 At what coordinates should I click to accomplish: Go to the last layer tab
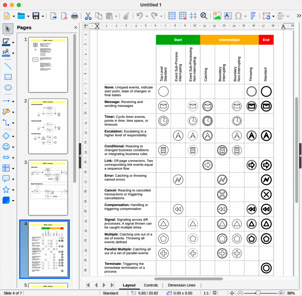tap(112, 285)
